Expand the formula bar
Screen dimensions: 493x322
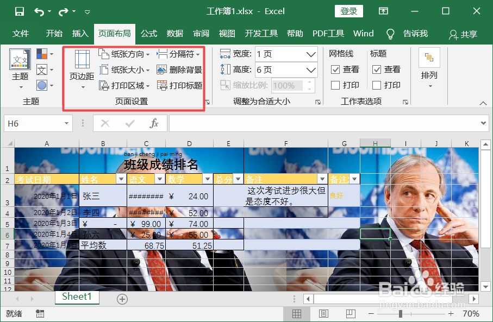click(484, 123)
